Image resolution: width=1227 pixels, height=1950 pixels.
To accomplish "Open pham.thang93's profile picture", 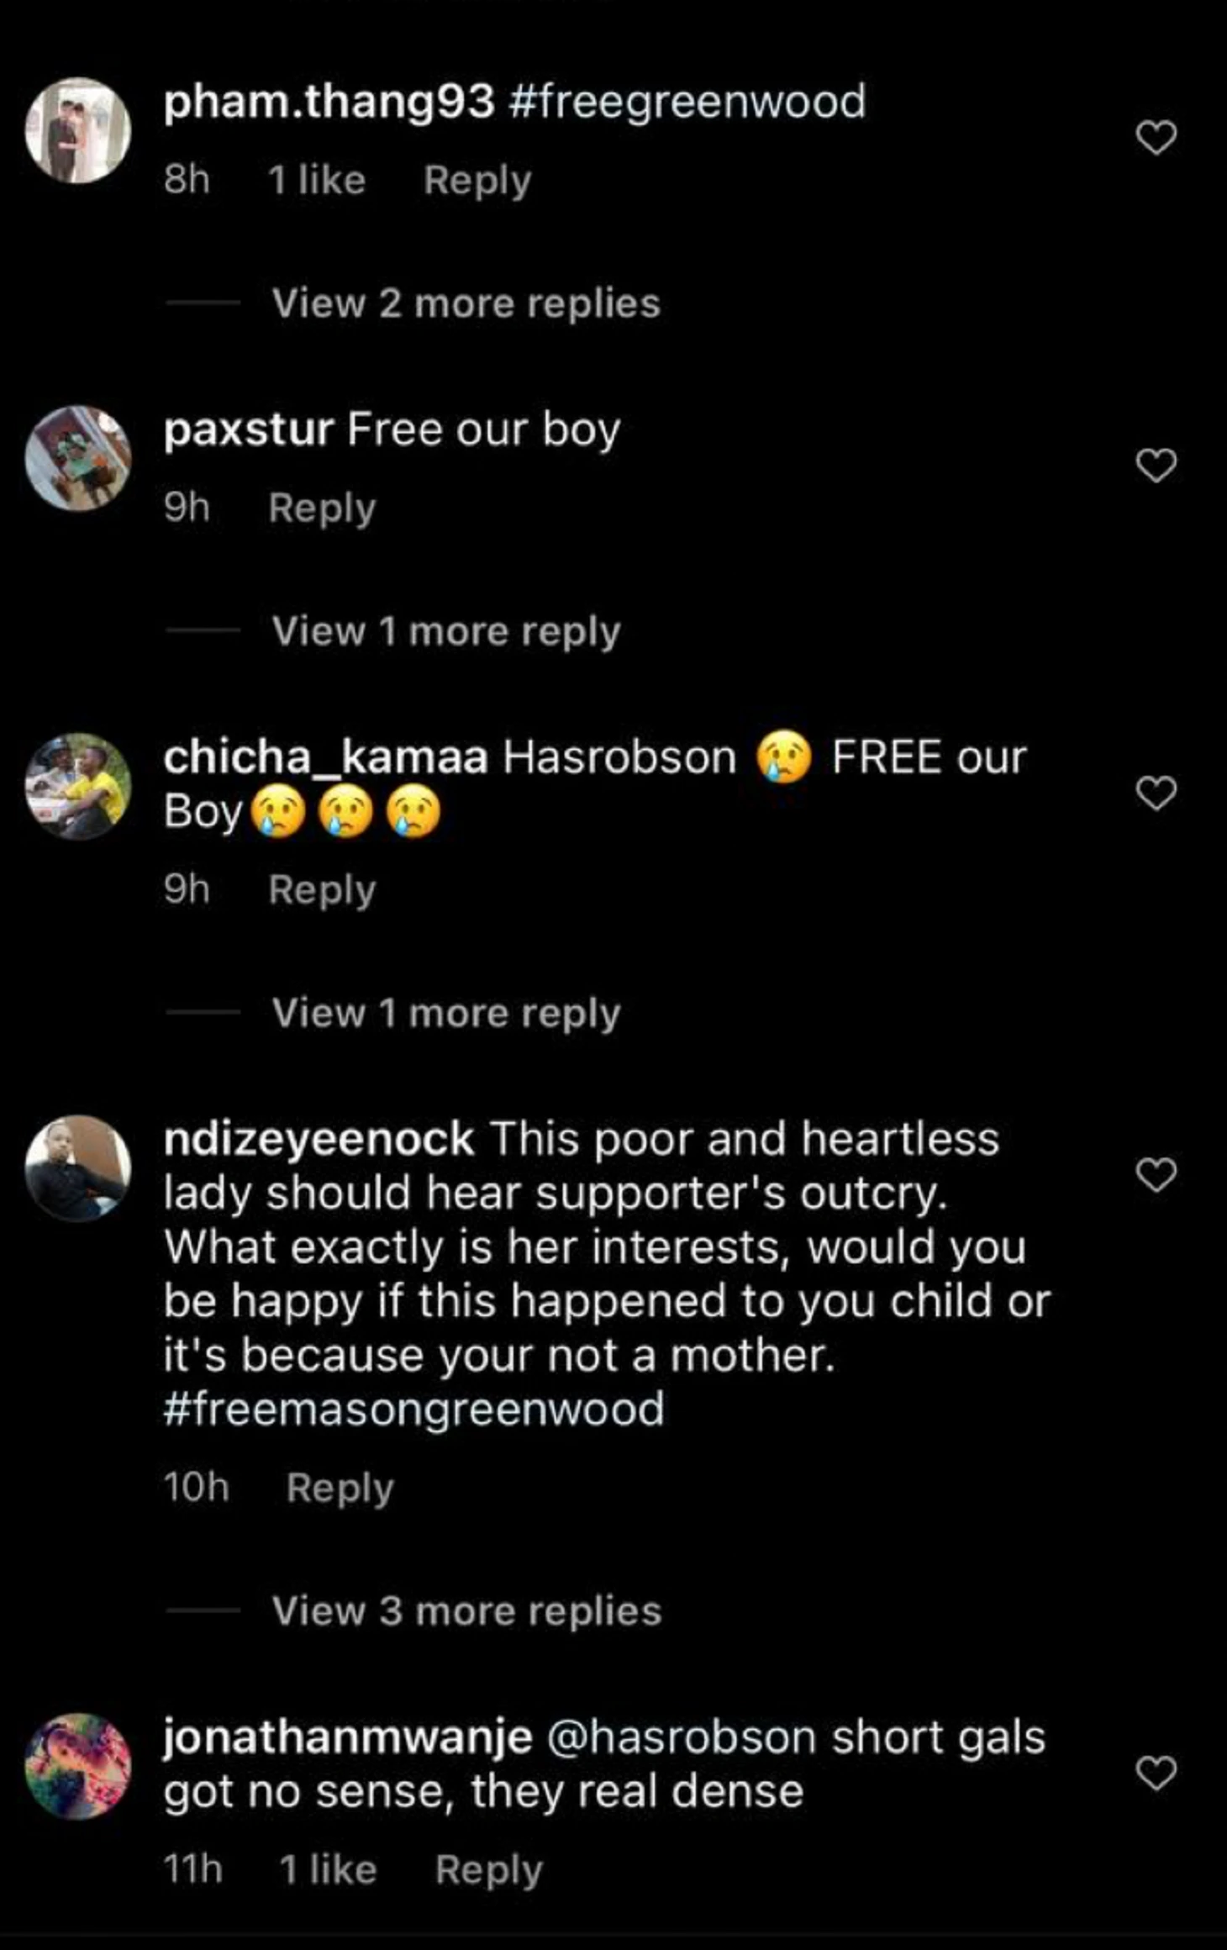I will [78, 130].
